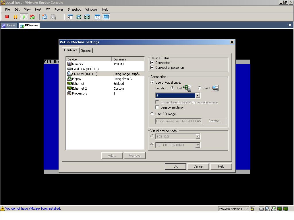This screenshot has width=294, height=220.
Task: Open the VM menu
Action: (x=48, y=9)
